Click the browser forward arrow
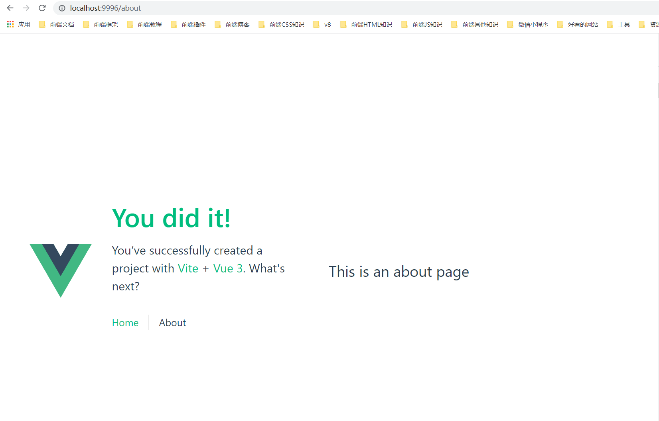The width and height of the screenshot is (659, 421). [26, 8]
